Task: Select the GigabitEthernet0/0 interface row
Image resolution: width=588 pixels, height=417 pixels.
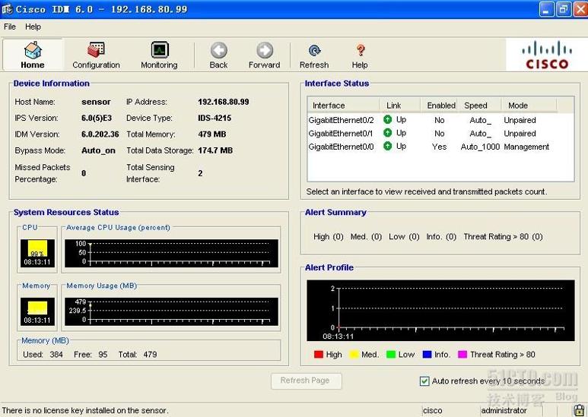Action: (x=440, y=147)
